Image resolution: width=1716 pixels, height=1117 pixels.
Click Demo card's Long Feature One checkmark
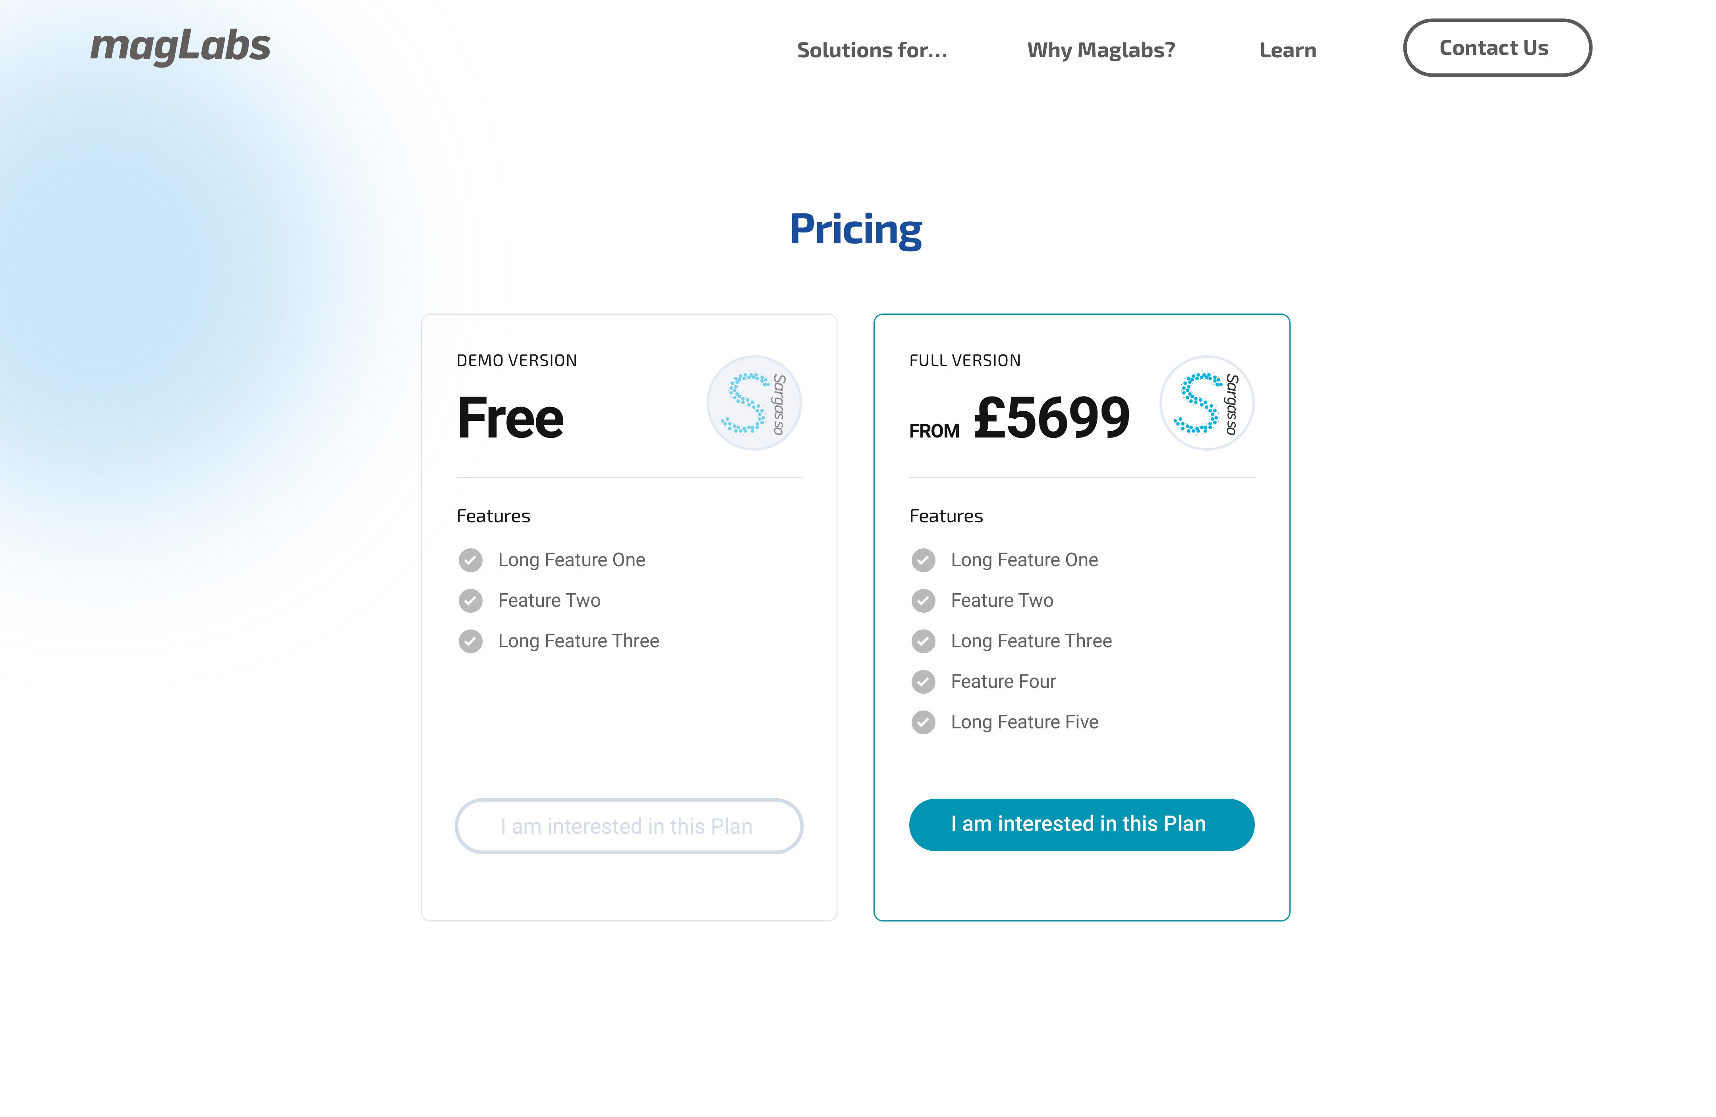point(470,560)
